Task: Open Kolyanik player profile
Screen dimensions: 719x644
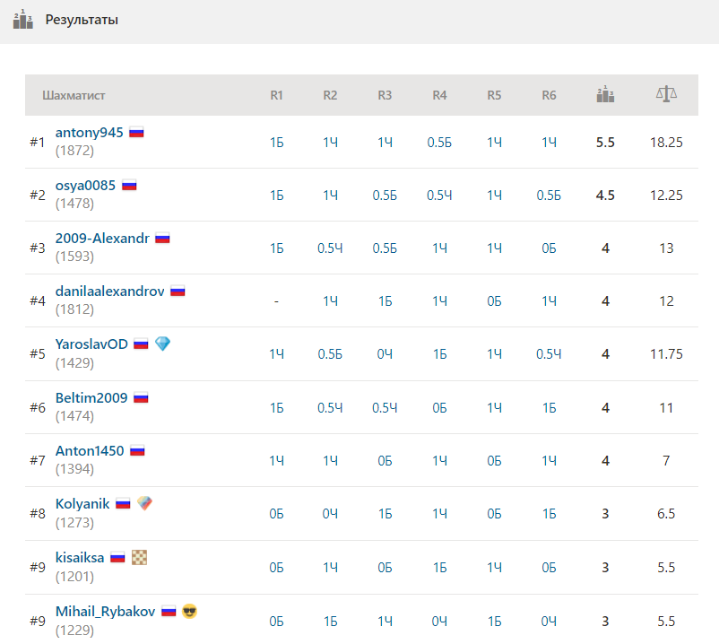Action: (82, 504)
